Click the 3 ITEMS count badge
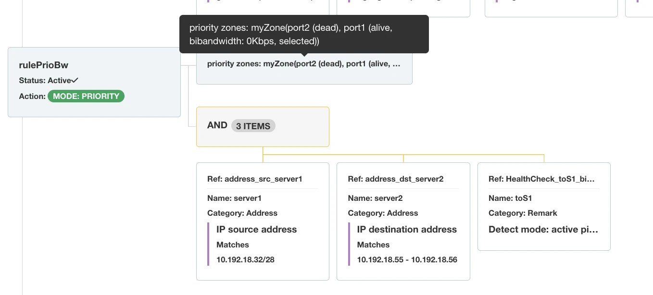 click(x=253, y=126)
